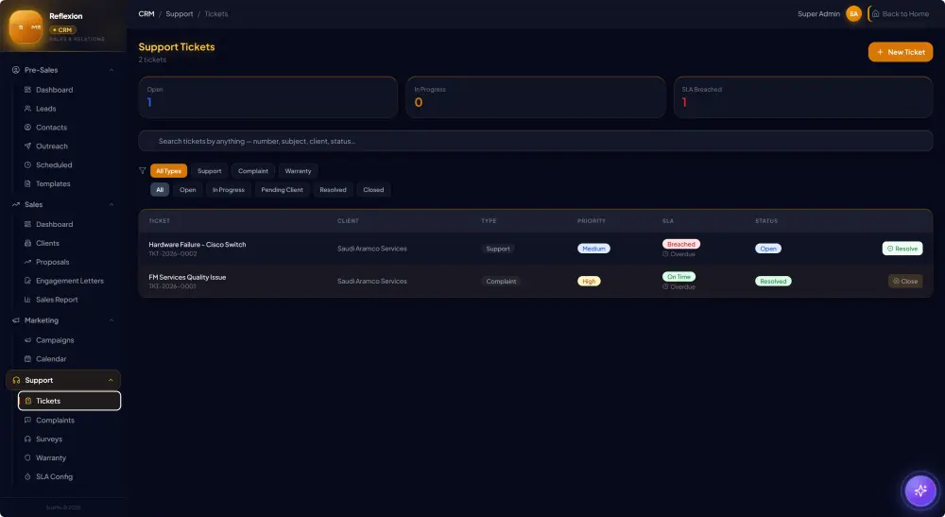Click the Contacts icon in sidebar
Viewport: 945px width, 517px height.
pos(27,128)
